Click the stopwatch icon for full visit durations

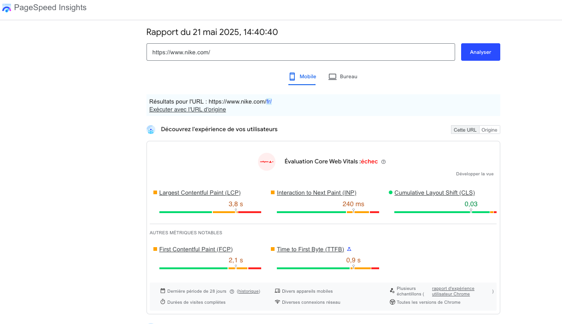click(x=163, y=302)
